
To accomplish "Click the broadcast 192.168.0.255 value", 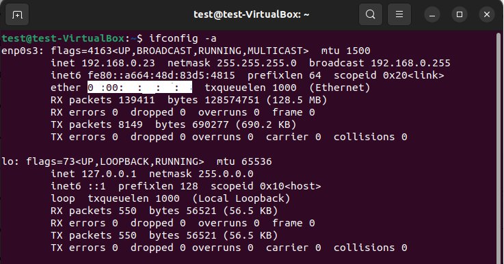I will (x=380, y=63).
